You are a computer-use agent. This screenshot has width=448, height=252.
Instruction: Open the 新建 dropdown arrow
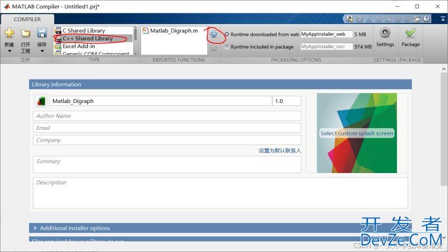tap(10, 52)
